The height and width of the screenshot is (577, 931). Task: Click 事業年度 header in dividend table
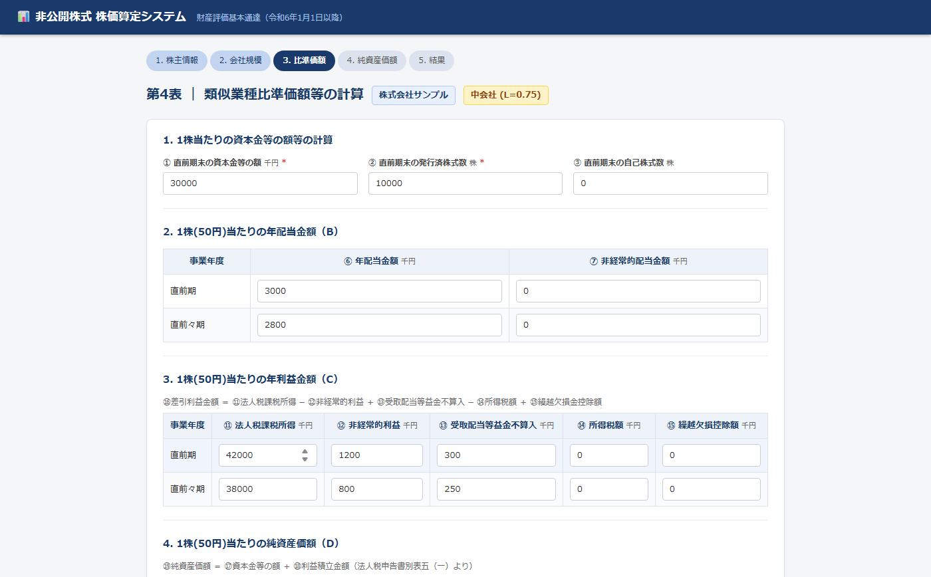click(x=207, y=261)
